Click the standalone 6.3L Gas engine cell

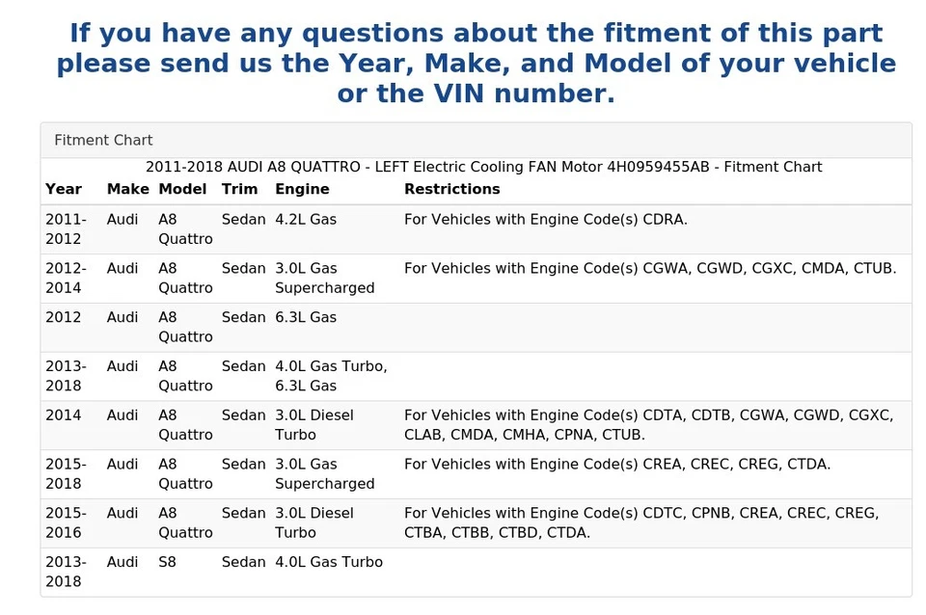306,317
